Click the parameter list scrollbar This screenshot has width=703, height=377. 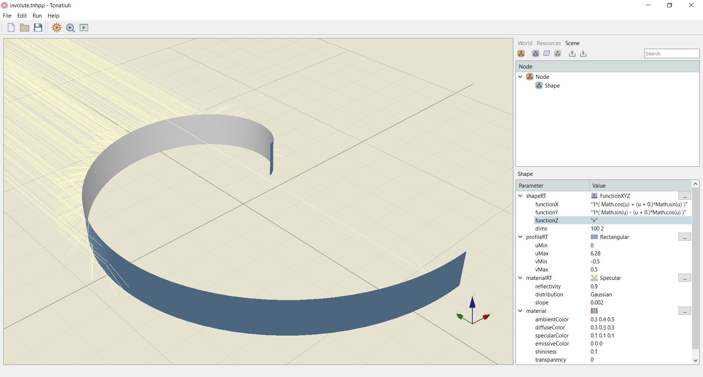point(695,268)
